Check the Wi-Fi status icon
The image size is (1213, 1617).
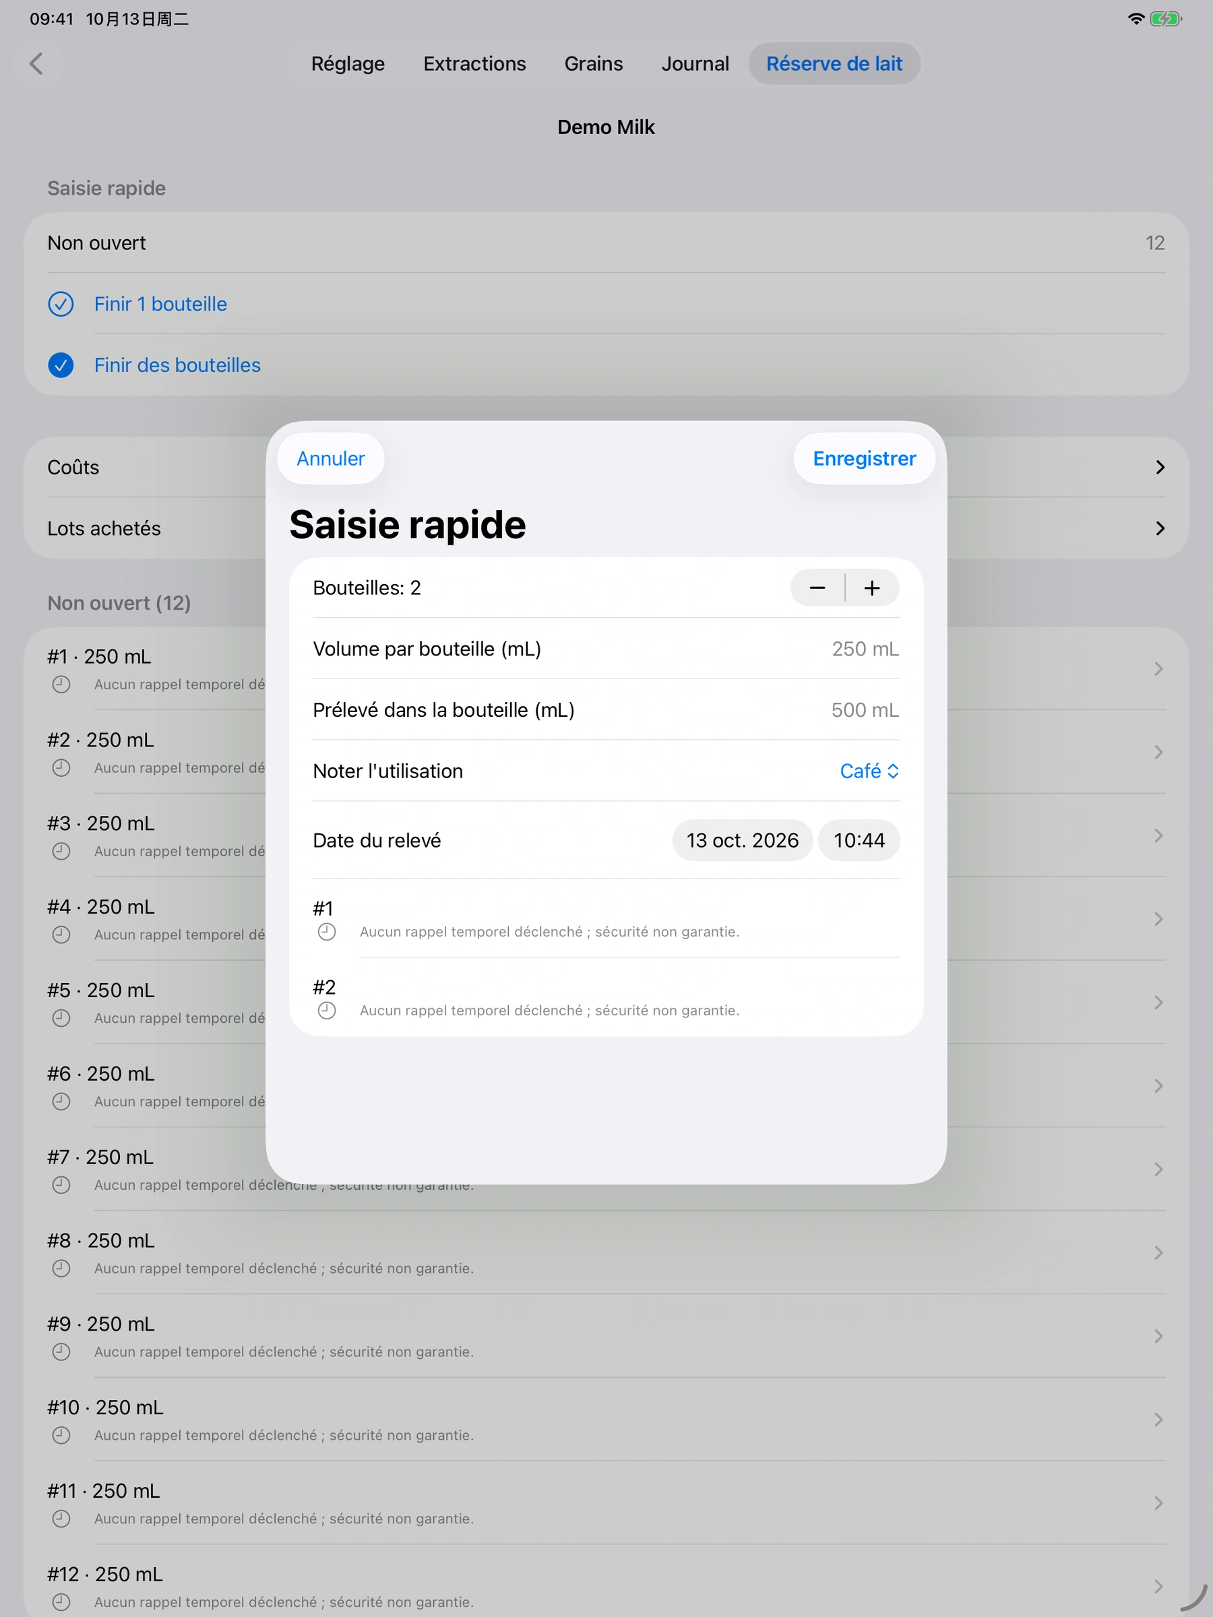click(x=1136, y=19)
